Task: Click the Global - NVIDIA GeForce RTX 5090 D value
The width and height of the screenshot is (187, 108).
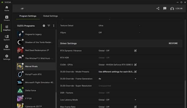Action: (x=116, y=65)
